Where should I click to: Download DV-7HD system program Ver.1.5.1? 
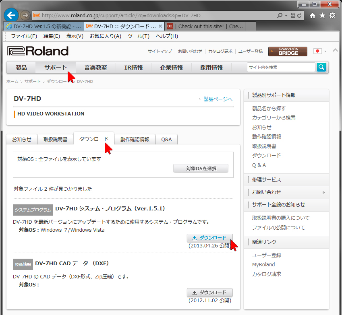point(209,238)
